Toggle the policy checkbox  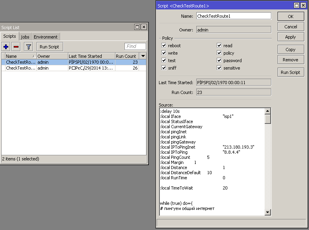pyautogui.click(x=219, y=53)
